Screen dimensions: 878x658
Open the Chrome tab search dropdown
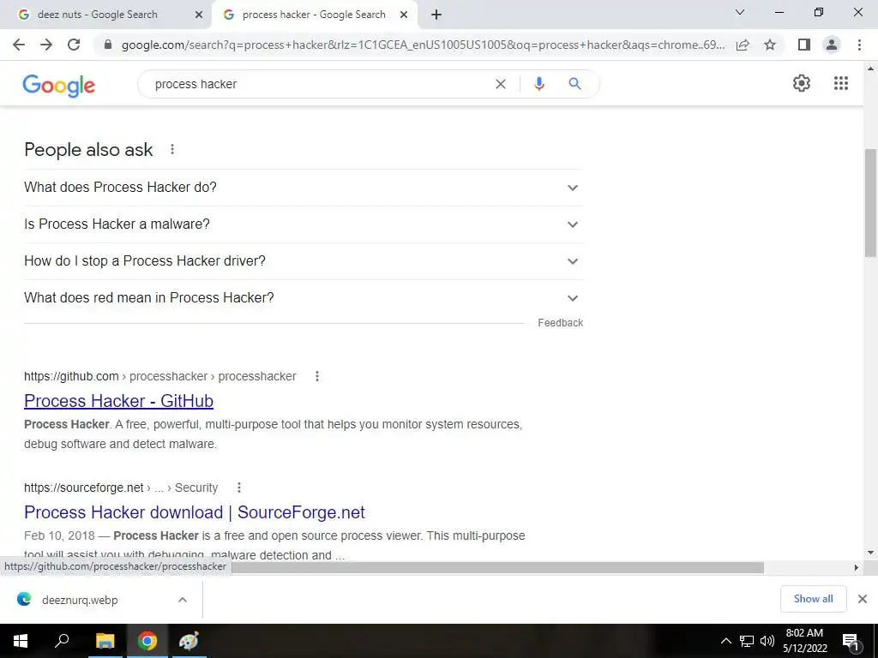740,12
